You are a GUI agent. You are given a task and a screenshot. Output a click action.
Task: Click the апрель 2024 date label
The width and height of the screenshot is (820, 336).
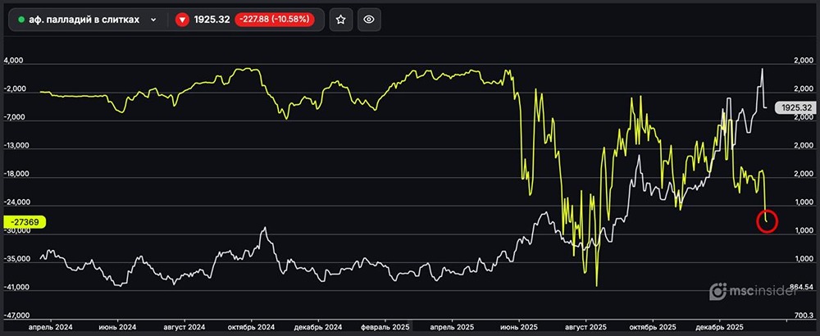pyautogui.click(x=51, y=327)
